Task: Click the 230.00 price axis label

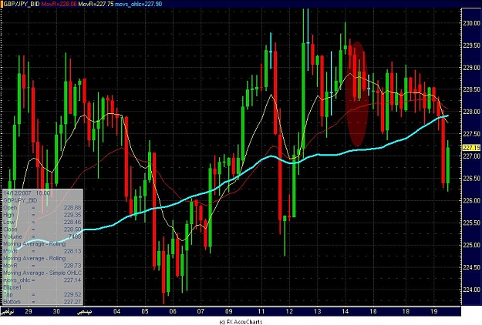Action: pyautogui.click(x=471, y=23)
